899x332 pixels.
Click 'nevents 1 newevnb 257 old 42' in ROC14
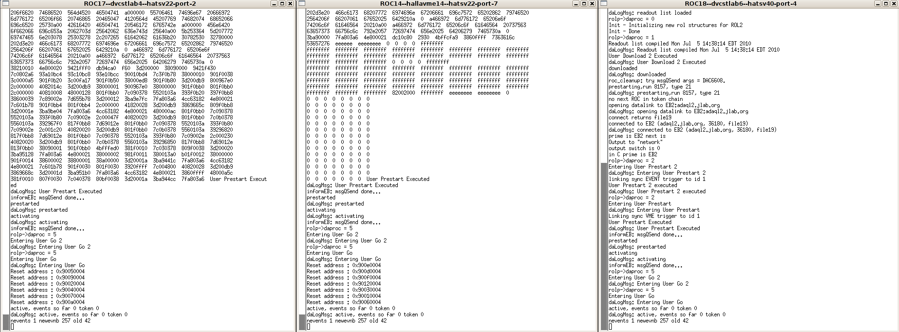[x=346, y=321]
